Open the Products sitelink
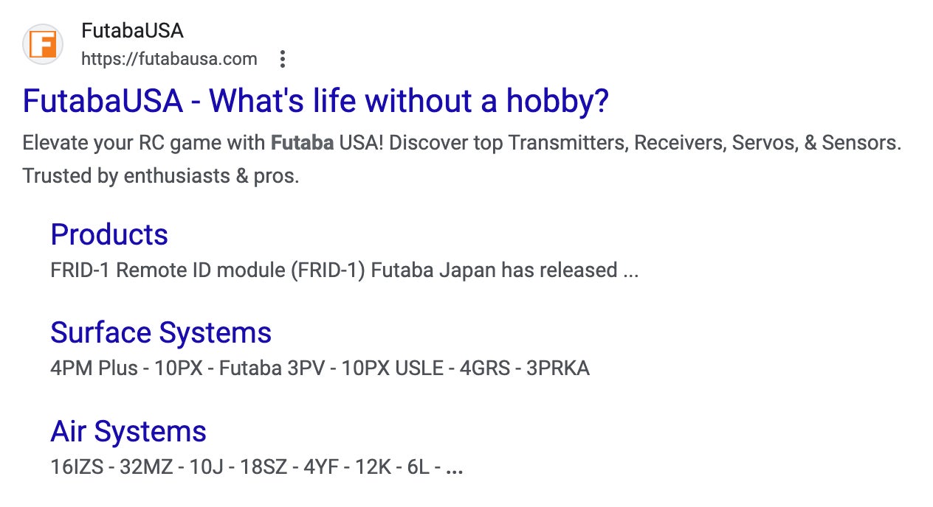 click(109, 234)
